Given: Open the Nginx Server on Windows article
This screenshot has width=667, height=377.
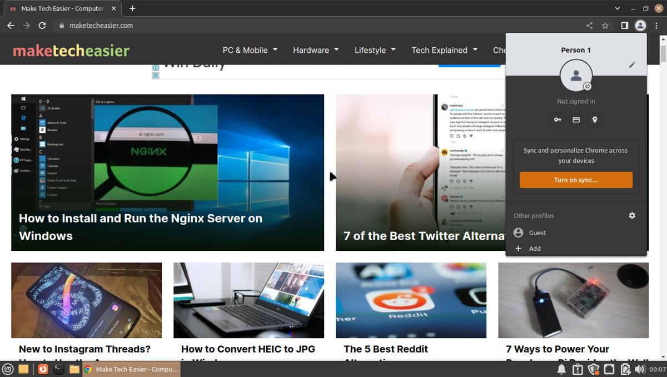Looking at the screenshot, I should 140,227.
